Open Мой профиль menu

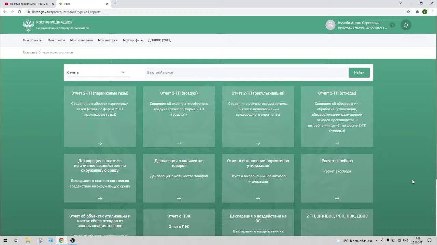point(133,40)
